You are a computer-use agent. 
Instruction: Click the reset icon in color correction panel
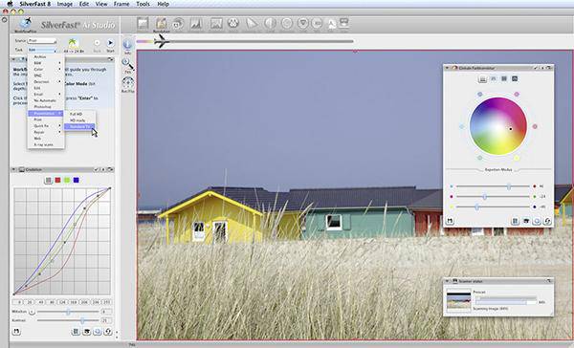pos(547,221)
